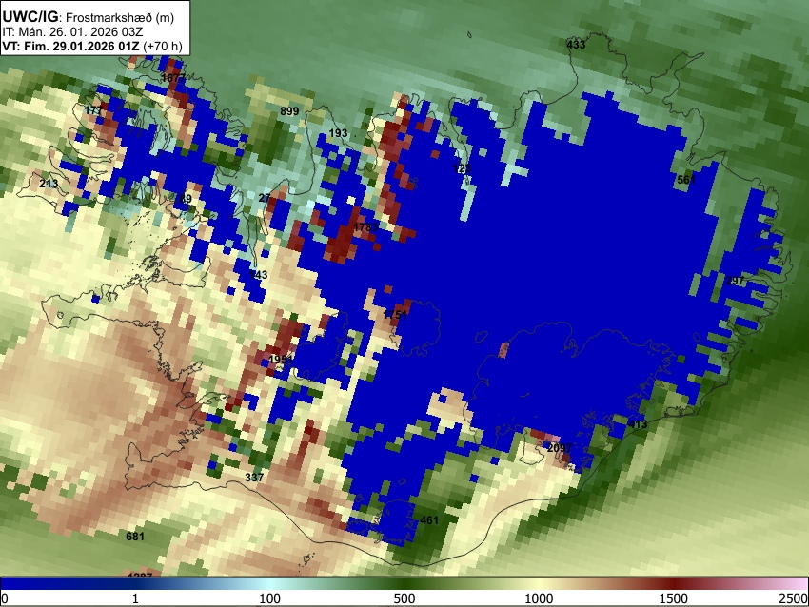The width and height of the screenshot is (809, 607).
Task: Click the map value label 143
Action: 258,275
